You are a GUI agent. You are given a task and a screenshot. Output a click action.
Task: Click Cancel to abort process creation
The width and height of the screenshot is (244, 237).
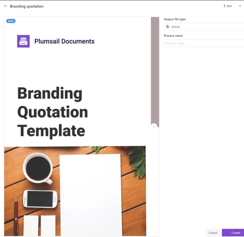coord(213,232)
